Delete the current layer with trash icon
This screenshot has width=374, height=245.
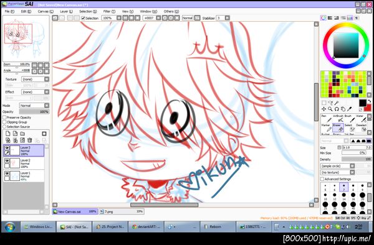click(29, 140)
